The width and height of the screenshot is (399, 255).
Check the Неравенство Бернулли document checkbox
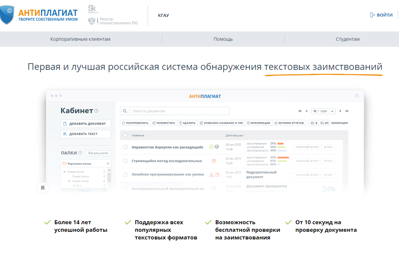[x=125, y=147]
